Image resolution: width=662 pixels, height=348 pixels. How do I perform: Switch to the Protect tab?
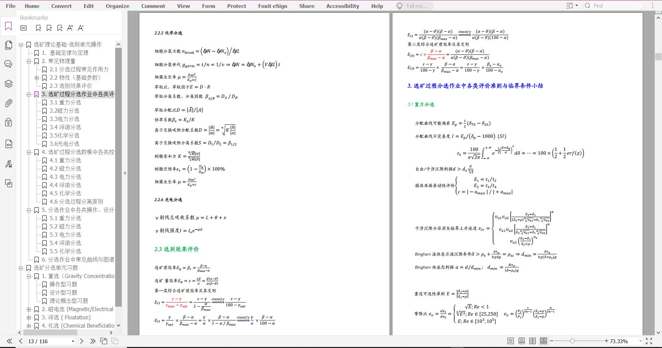point(237,6)
